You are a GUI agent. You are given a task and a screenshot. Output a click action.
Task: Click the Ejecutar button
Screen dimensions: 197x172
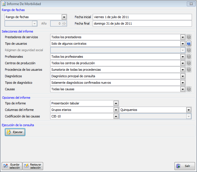(x=15, y=132)
